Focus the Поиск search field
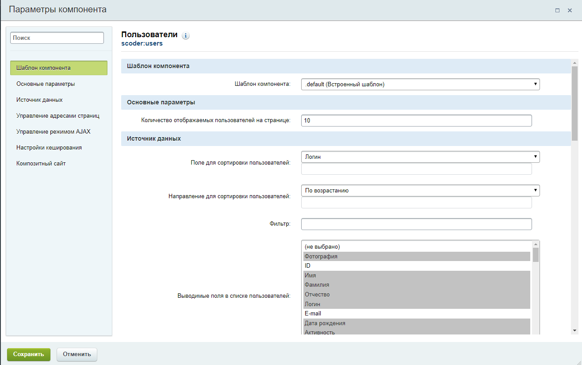The width and height of the screenshot is (582, 365). coord(57,38)
